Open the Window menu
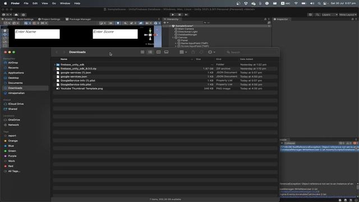 pos(65,3)
